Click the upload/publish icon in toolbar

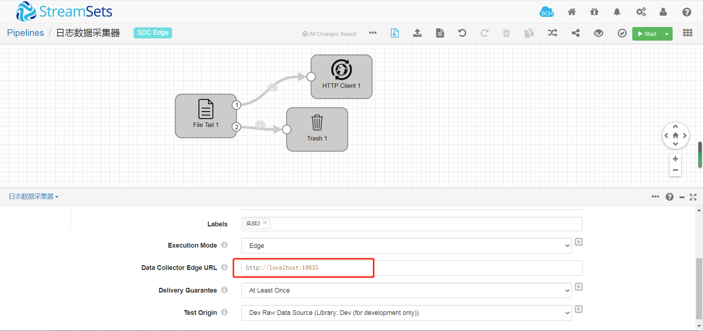(417, 33)
